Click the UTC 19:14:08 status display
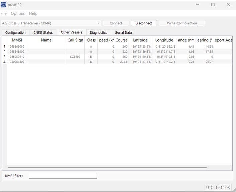Image resolution: width=236 pixels, height=192 pixels. click(218, 187)
